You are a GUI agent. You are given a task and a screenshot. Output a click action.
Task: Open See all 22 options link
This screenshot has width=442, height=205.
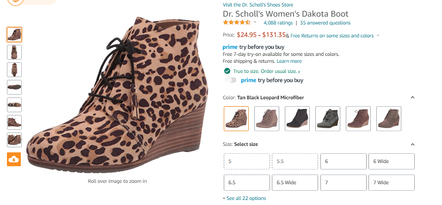point(246,198)
